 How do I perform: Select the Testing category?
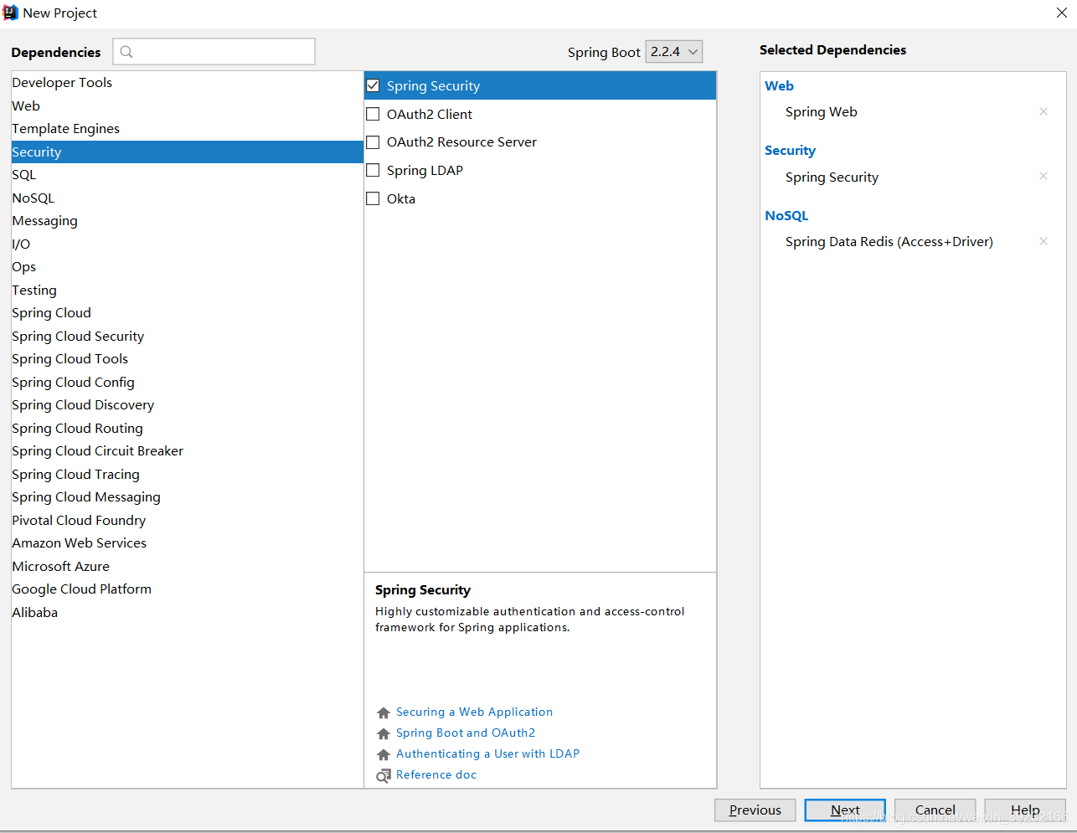(187, 290)
